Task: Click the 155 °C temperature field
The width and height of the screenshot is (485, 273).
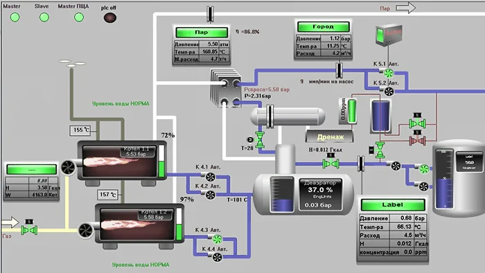Action: tap(81, 130)
